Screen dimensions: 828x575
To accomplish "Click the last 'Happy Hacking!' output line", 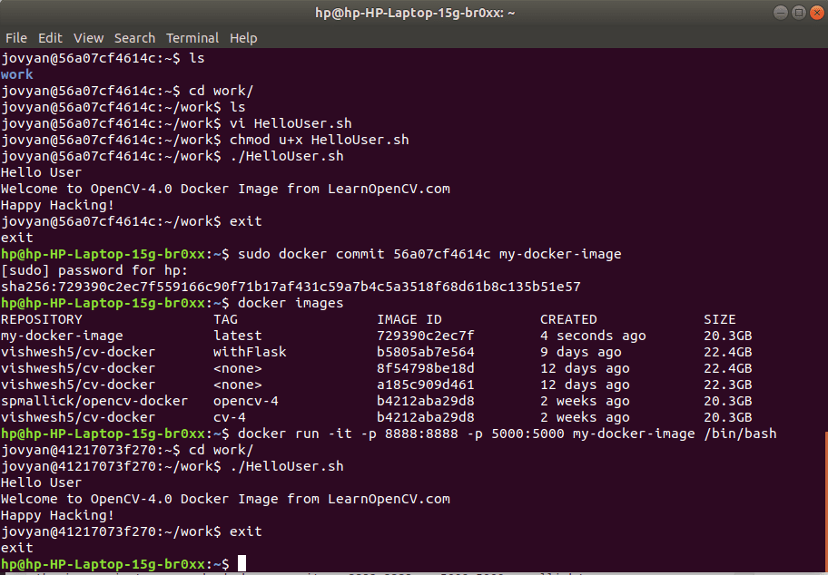I will pyautogui.click(x=57, y=516).
